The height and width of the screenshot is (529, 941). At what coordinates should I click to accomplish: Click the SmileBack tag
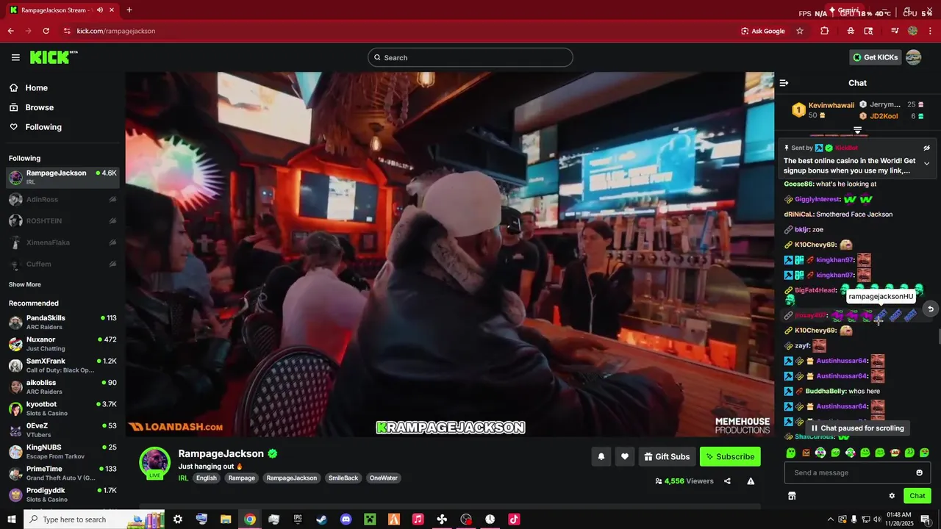tap(343, 478)
